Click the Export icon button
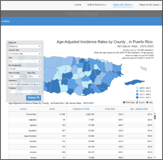 point(137,102)
